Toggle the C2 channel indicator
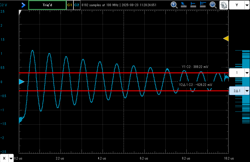250x162 pixels. [x=77, y=5]
